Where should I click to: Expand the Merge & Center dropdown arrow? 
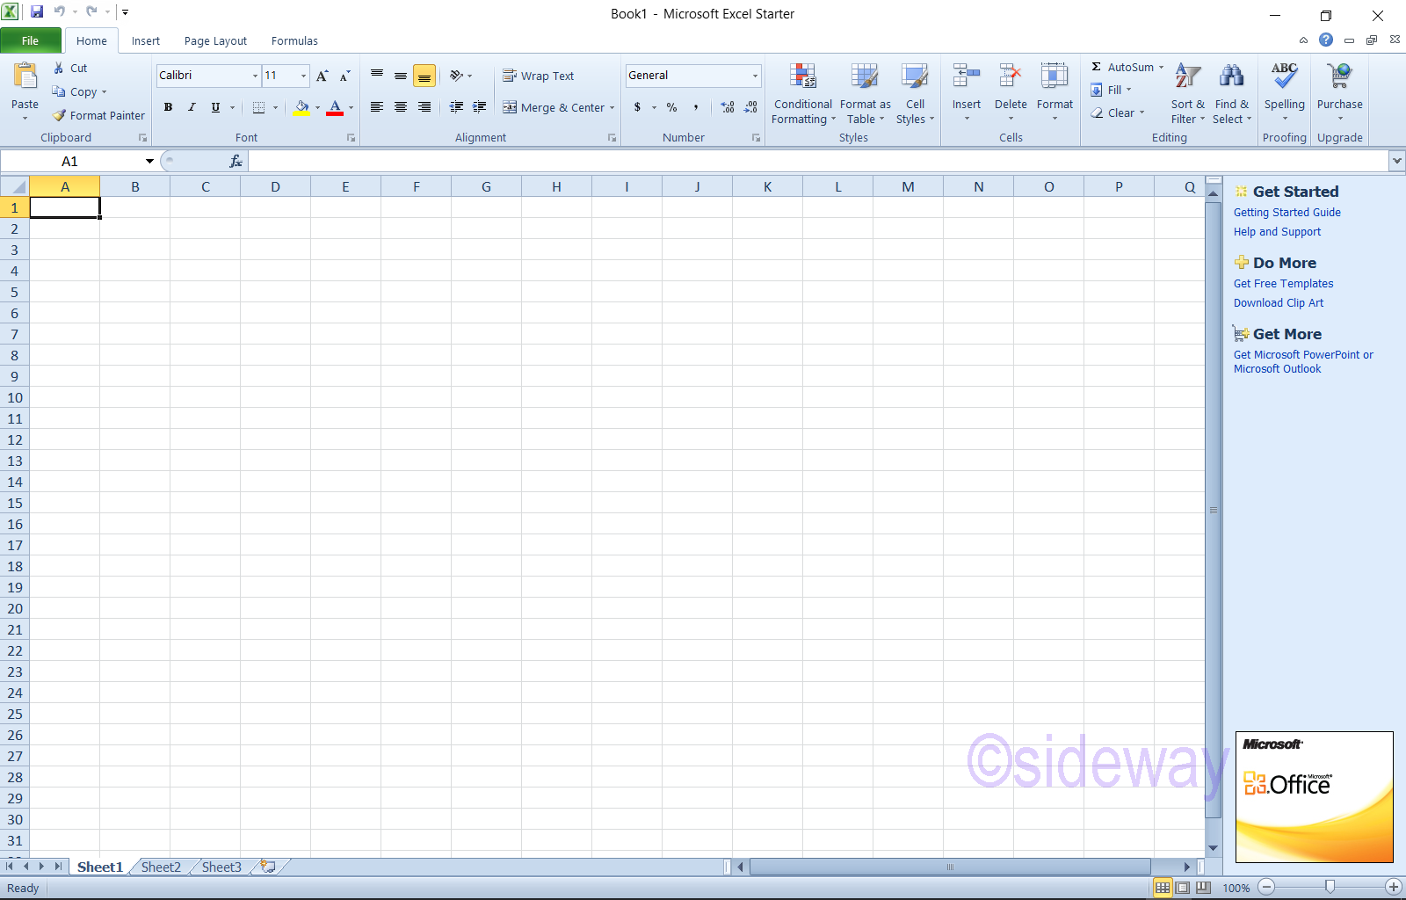[612, 108]
